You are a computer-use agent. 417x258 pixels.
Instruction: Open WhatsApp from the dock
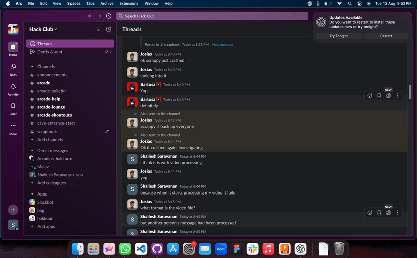[125, 249]
